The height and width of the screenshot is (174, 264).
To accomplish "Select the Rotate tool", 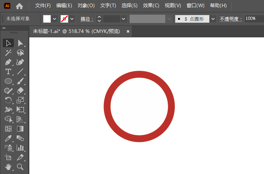I will coord(8,100).
